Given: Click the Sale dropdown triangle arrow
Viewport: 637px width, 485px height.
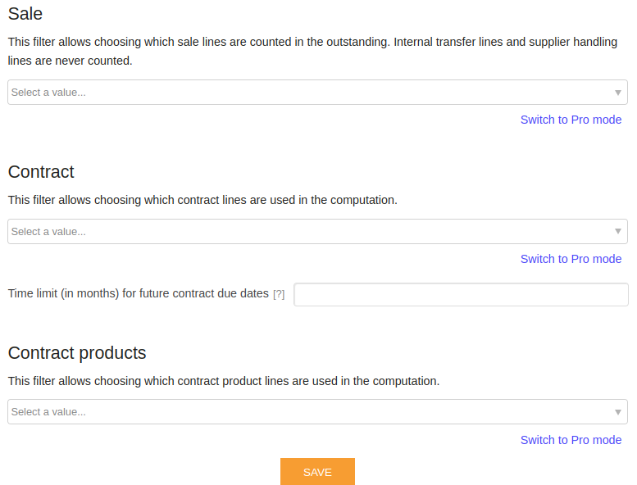Looking at the screenshot, I should tap(617, 93).
